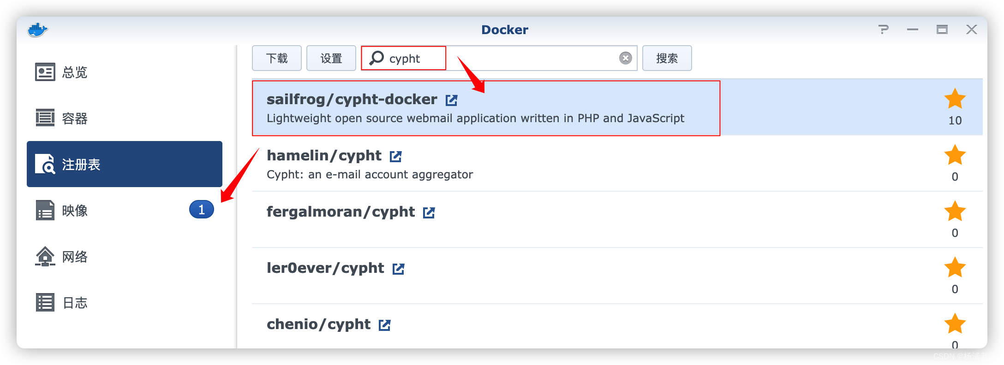Open external link icon for chenio/cypht
The width and height of the screenshot is (1004, 365).
pos(384,325)
